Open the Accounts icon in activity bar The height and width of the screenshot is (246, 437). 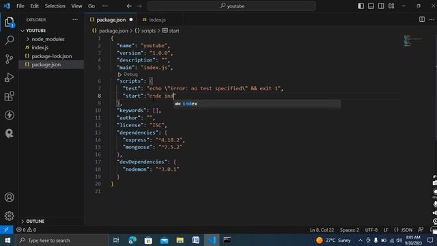click(9, 197)
